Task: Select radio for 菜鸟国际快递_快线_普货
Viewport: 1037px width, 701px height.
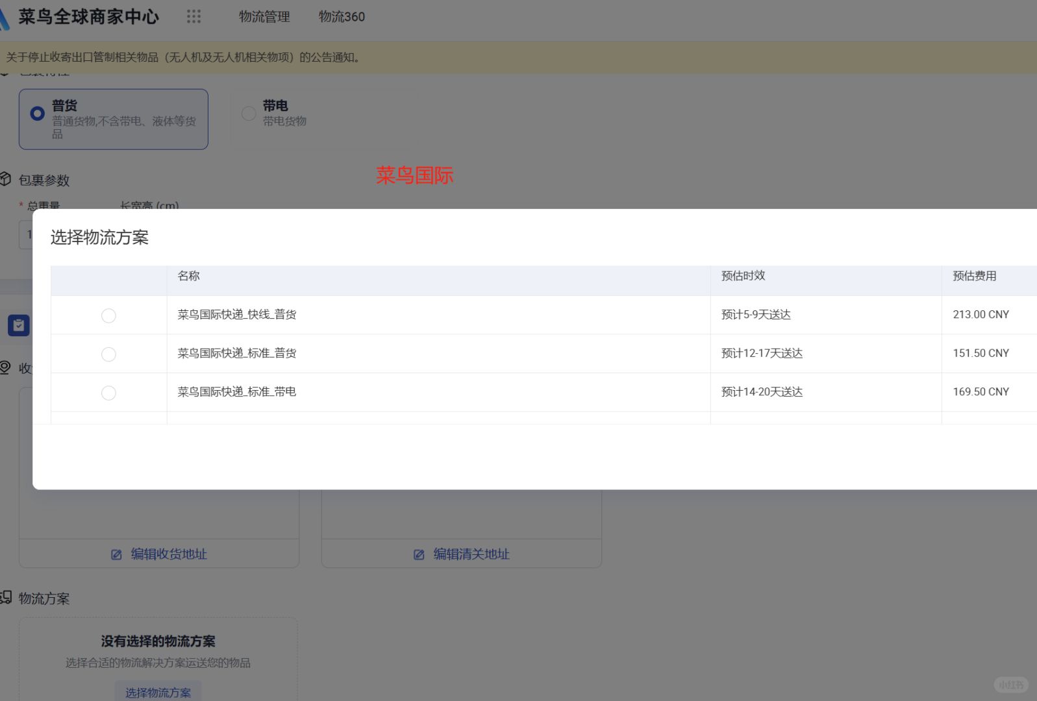Action: coord(108,315)
